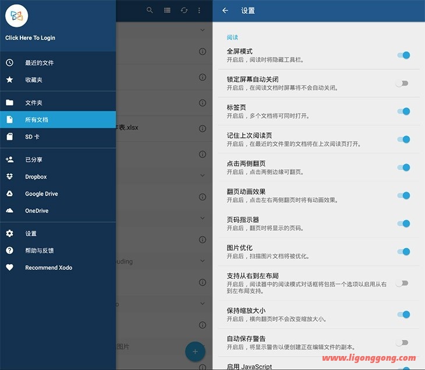
Task: Toggle 页码指示器 switch
Action: click(403, 223)
